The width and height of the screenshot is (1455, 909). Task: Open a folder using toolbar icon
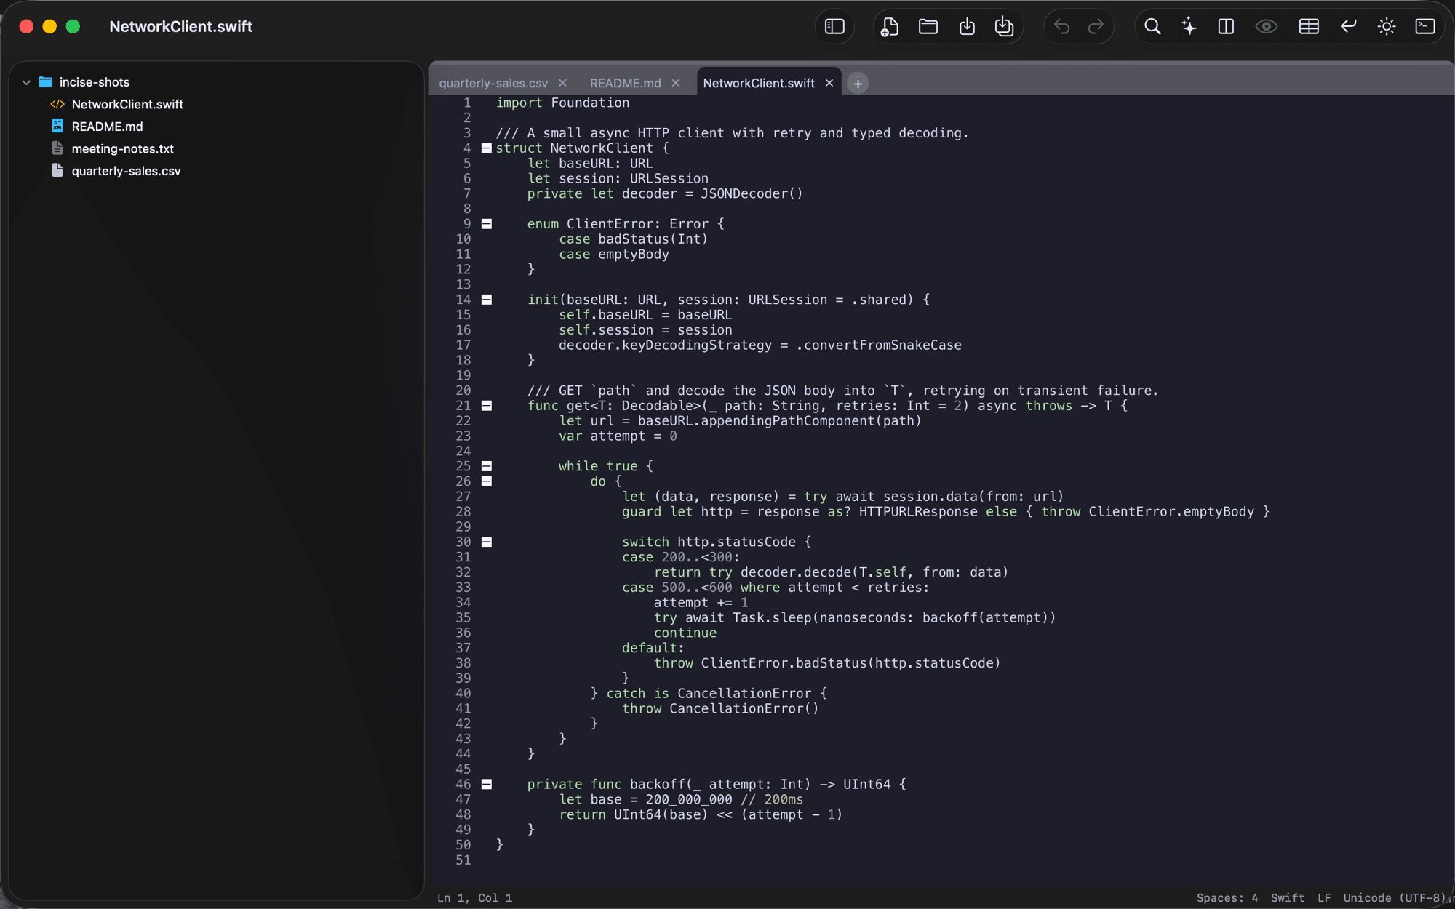coord(928,27)
